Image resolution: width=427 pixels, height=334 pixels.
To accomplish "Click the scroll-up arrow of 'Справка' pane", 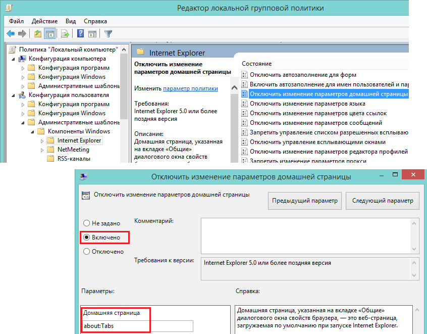I will tap(416, 310).
